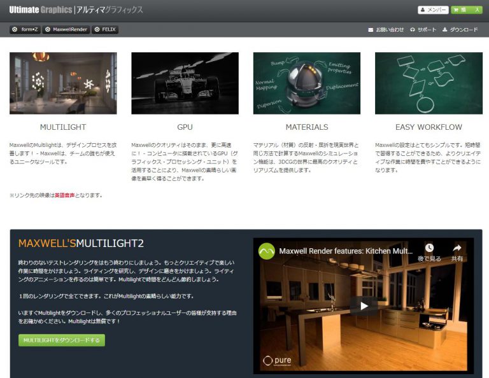Open the サポート support link
The height and width of the screenshot is (378, 489).
tap(427, 30)
